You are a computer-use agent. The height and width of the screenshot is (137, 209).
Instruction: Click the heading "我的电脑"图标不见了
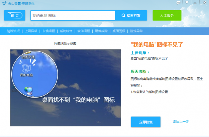pyautogui.click(x=157, y=45)
